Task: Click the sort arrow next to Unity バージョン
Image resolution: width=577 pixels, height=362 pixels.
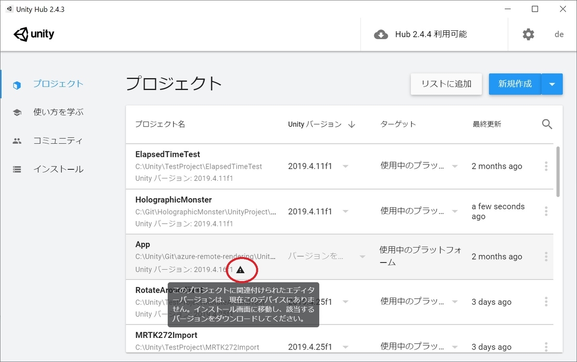Action: [x=351, y=124]
